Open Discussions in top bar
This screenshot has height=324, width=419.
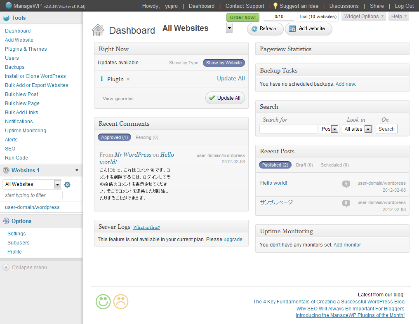[344, 6]
